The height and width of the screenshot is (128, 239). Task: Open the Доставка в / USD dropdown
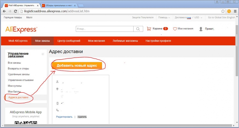coord(188,17)
